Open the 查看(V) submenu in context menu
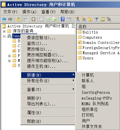 click(x=48, y=89)
